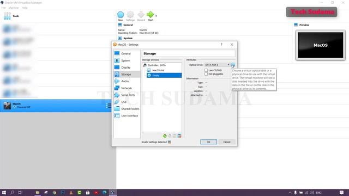This screenshot has height=196, width=349.
Task: Open the notification center icon
Action: click(342, 192)
